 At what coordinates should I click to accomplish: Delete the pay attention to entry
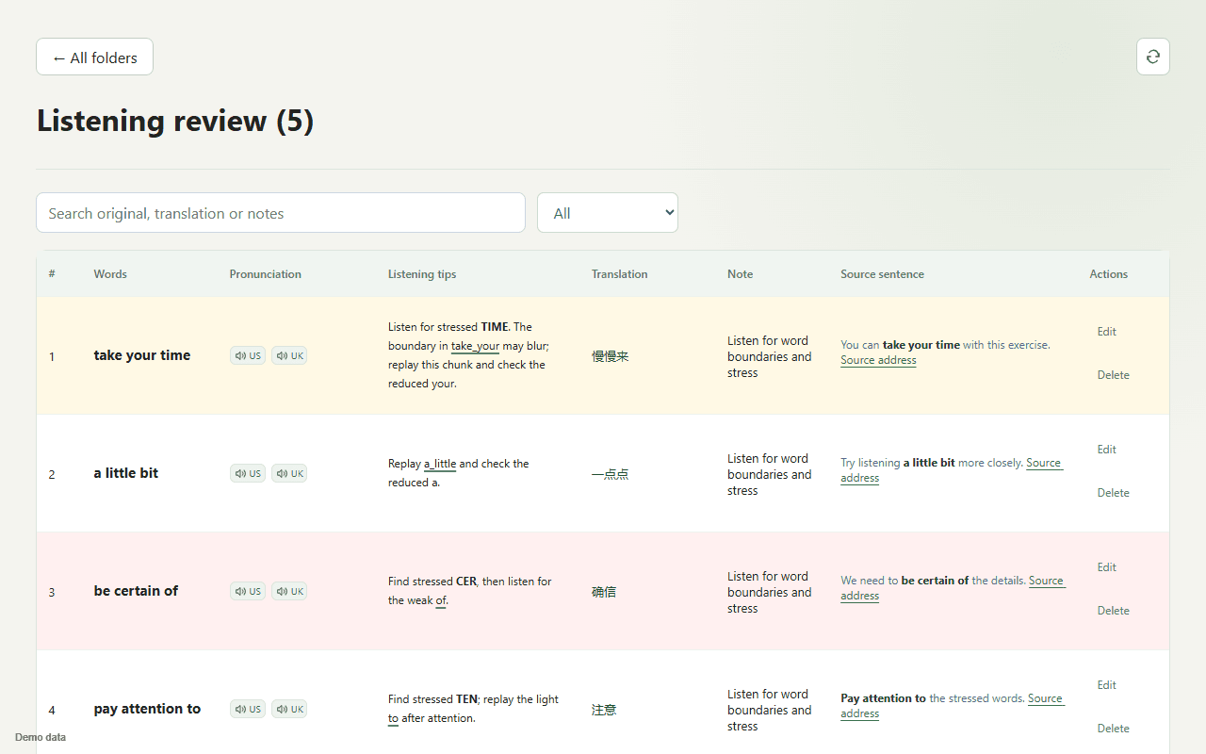(x=1113, y=729)
